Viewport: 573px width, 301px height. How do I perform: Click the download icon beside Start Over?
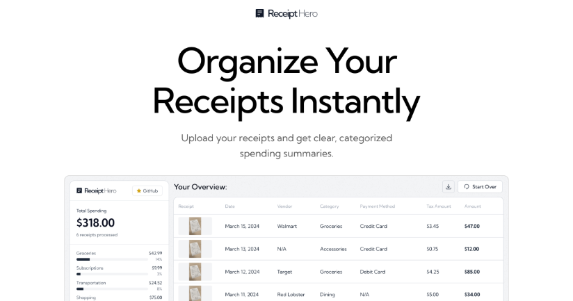point(449,187)
